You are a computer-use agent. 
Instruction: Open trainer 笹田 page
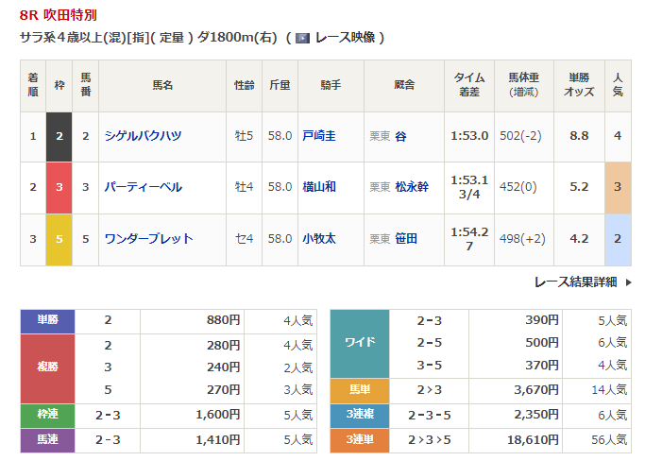click(406, 239)
